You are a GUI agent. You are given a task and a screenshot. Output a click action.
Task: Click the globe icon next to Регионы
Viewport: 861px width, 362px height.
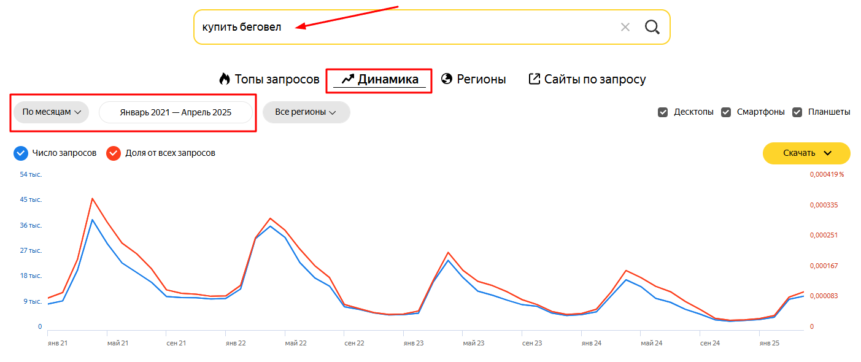tap(447, 79)
